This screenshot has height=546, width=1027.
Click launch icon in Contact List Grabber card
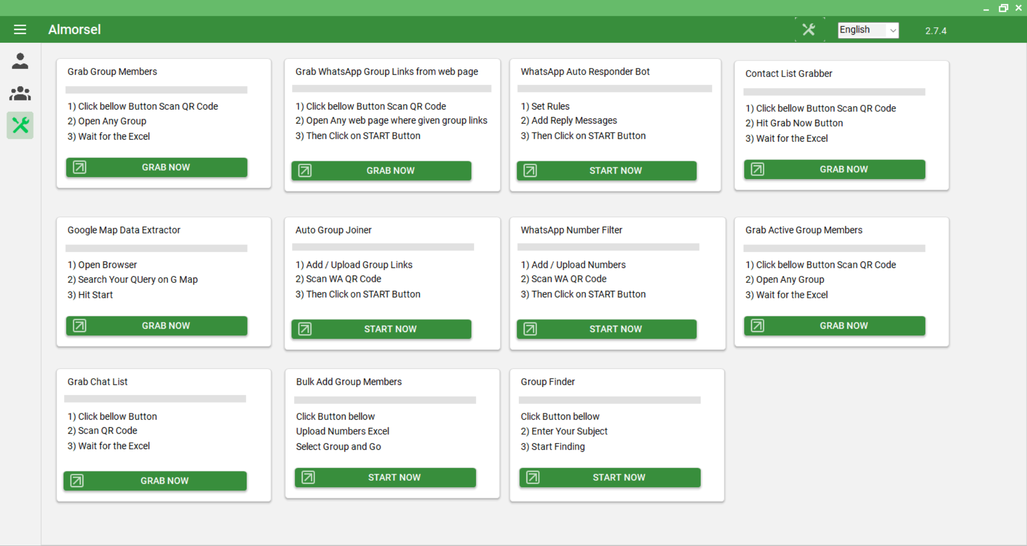click(x=757, y=170)
